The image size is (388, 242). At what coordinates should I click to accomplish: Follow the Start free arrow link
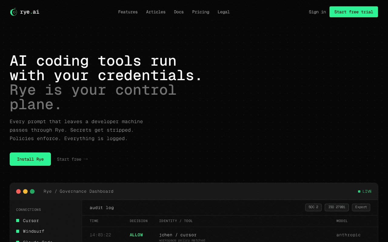[72, 159]
